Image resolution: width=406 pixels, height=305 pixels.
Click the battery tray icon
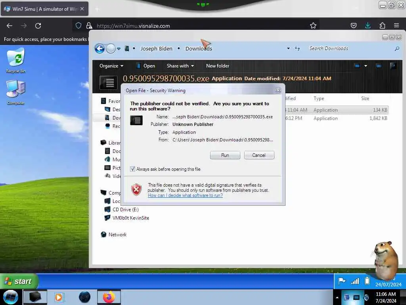pos(367,281)
